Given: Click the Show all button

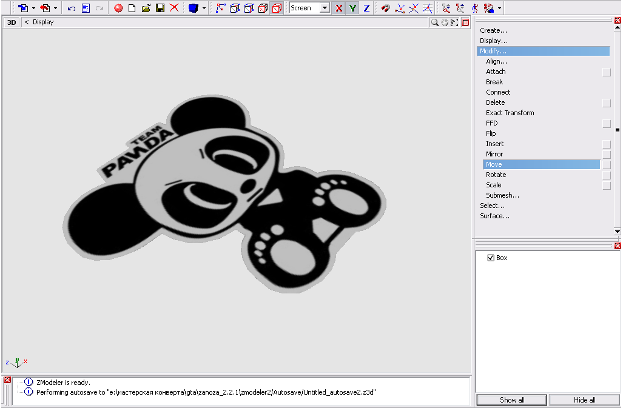Looking at the screenshot, I should pos(512,400).
